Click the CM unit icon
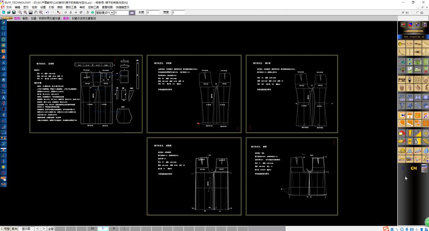Viewport: 429px width, 231px height. pos(414,168)
